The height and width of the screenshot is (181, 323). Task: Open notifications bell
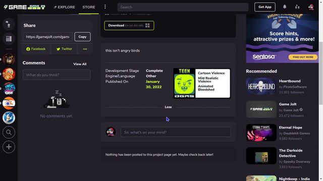point(285,7)
